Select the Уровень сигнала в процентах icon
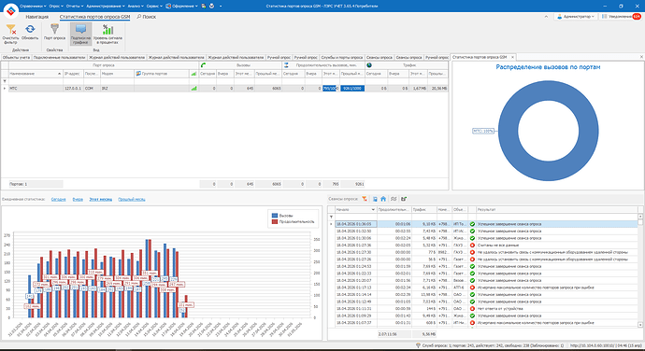 point(107,29)
